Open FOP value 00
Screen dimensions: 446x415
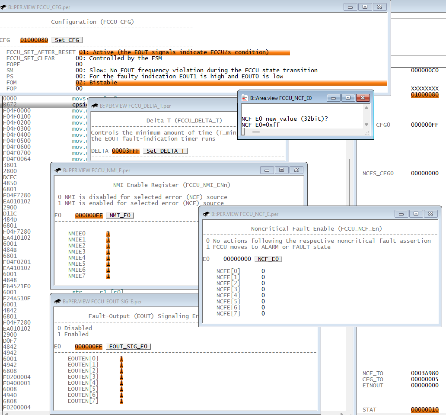point(79,89)
